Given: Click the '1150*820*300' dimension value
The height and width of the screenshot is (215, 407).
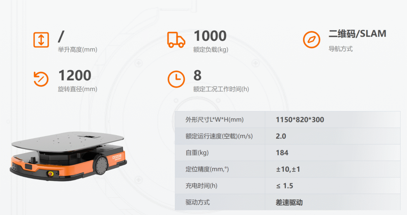Looking at the screenshot, I should 300,120.
